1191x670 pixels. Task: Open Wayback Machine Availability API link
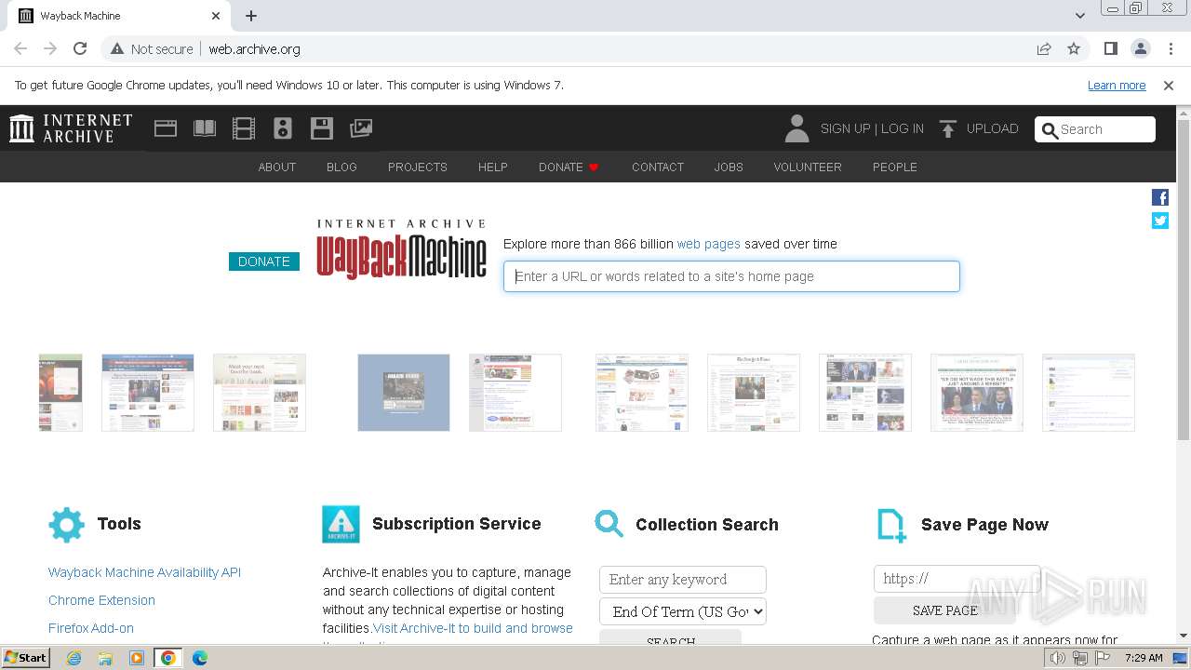[x=144, y=572]
